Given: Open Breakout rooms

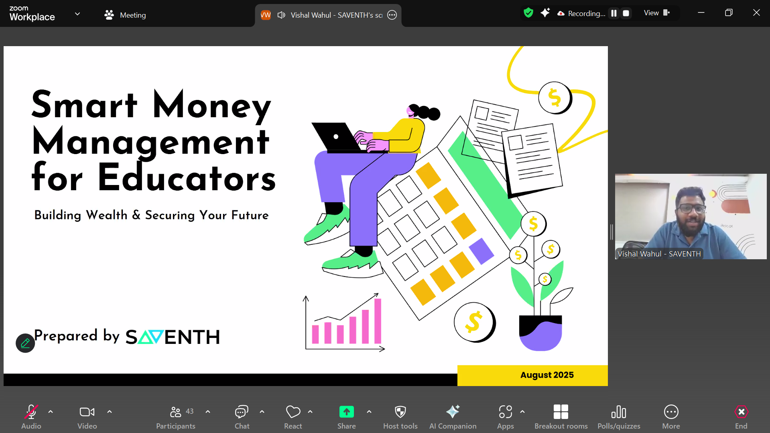Looking at the screenshot, I should tap(561, 416).
